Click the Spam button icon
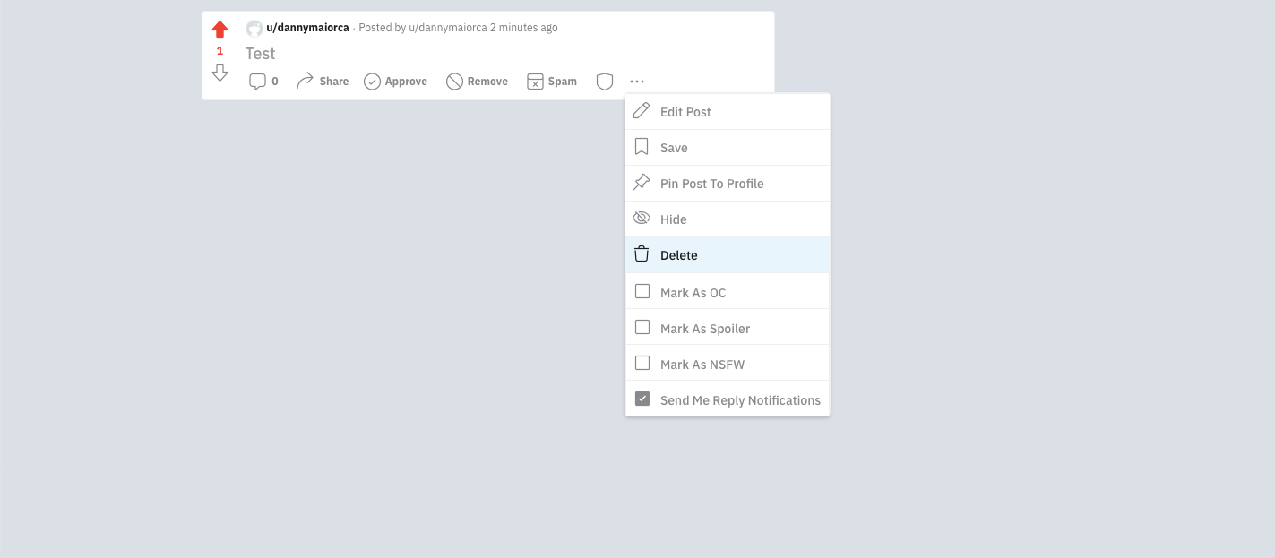 535,82
